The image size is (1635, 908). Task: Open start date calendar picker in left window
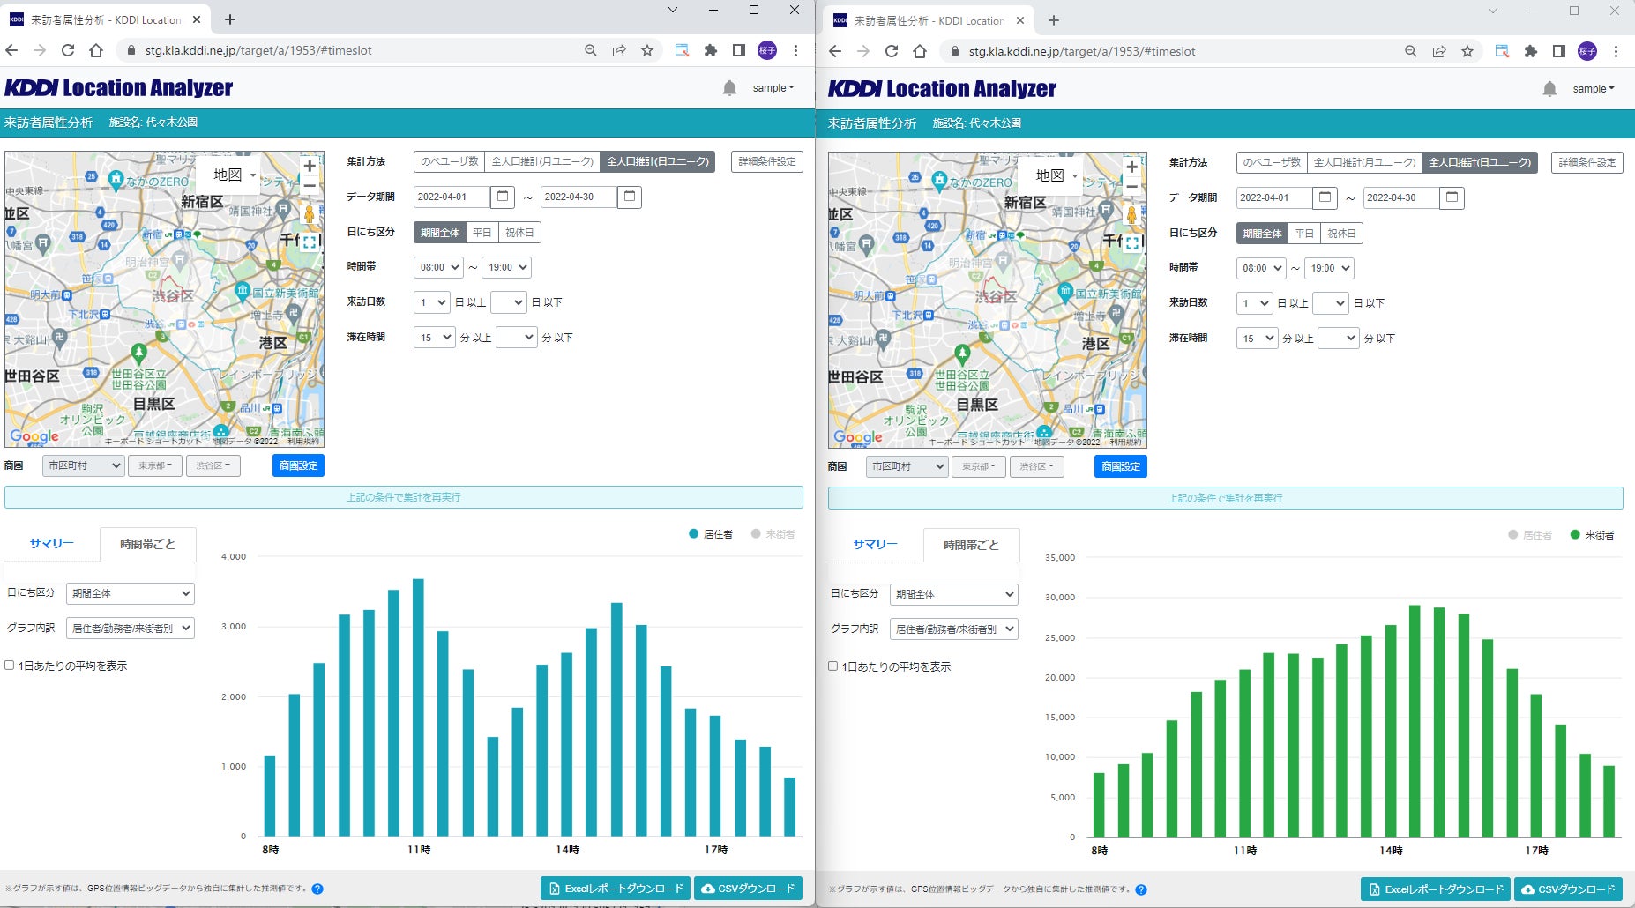503,197
